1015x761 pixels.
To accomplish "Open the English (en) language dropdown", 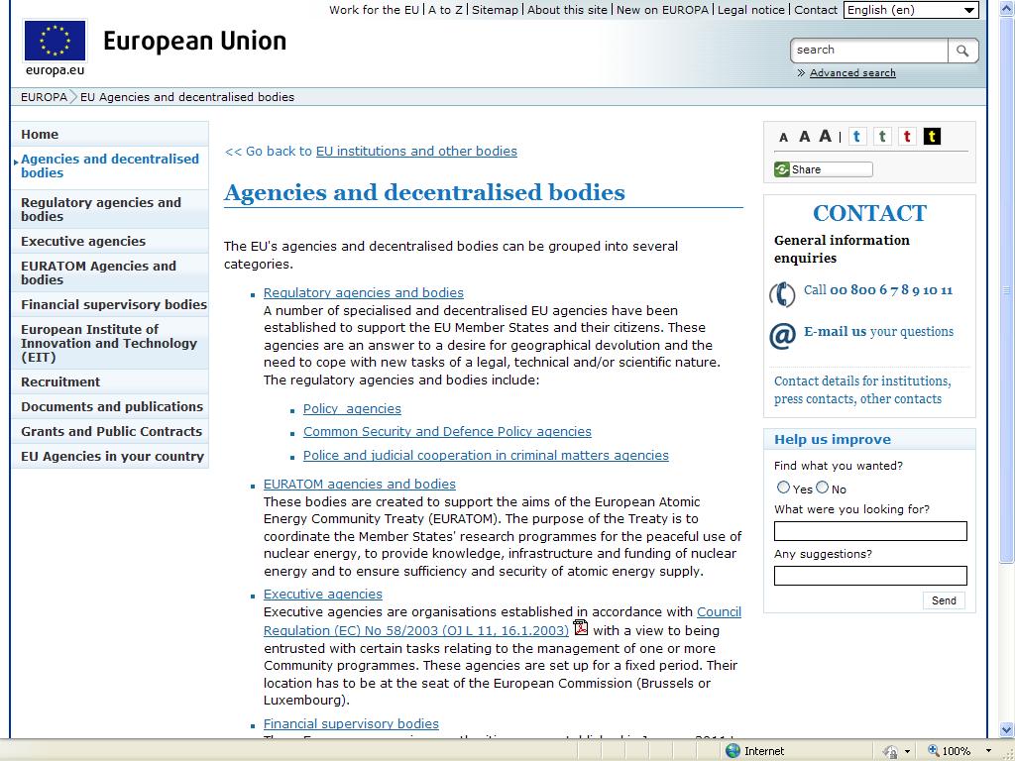I will [911, 10].
